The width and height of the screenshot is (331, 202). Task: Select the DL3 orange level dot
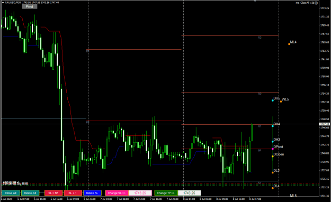point(273,173)
